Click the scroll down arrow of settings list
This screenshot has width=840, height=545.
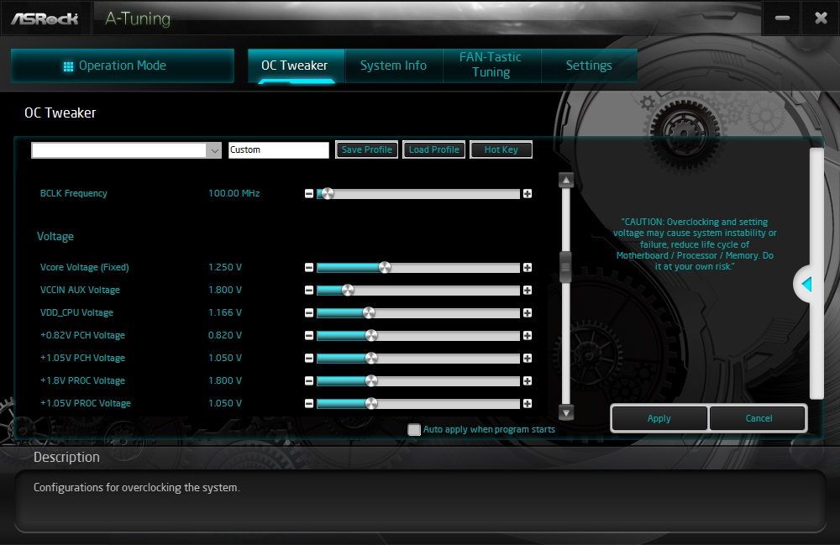tap(566, 411)
